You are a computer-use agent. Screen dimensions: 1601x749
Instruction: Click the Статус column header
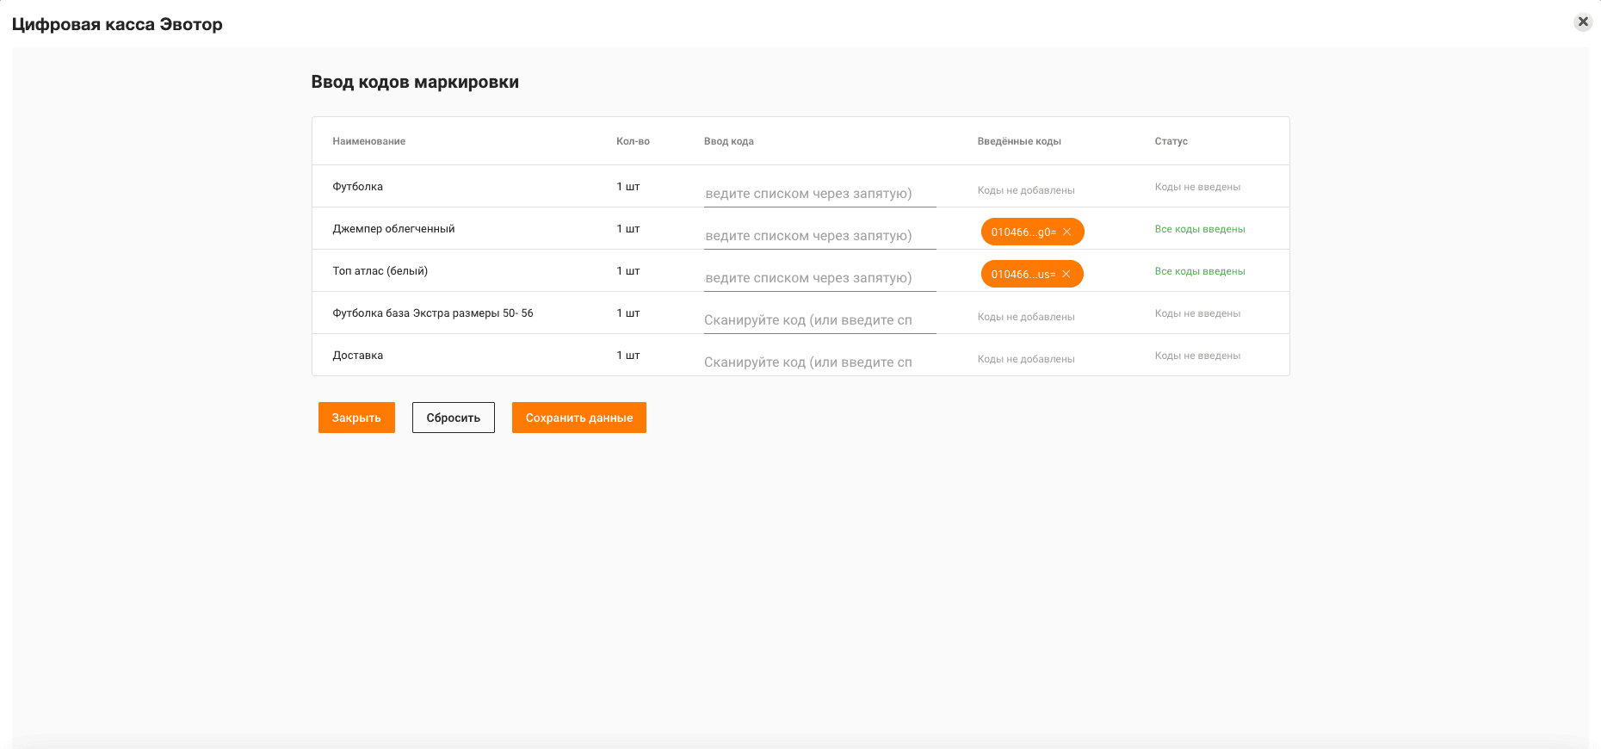click(x=1171, y=141)
